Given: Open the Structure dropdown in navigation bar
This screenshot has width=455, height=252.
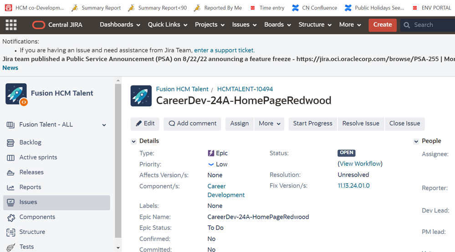Looking at the screenshot, I should click(x=315, y=25).
